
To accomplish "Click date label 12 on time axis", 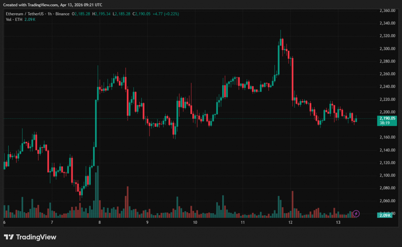I will [x=291, y=223].
